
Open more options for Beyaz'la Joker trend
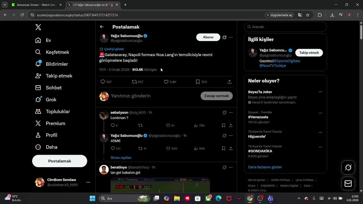click(x=320, y=92)
